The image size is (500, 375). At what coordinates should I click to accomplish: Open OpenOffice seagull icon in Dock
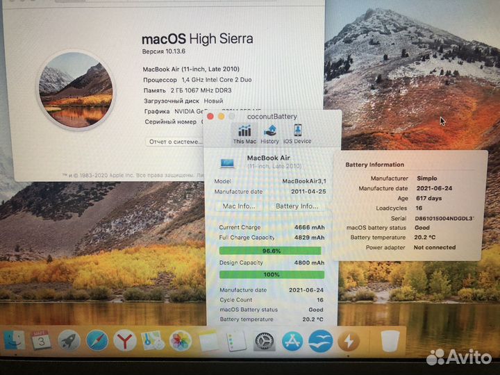(320, 341)
